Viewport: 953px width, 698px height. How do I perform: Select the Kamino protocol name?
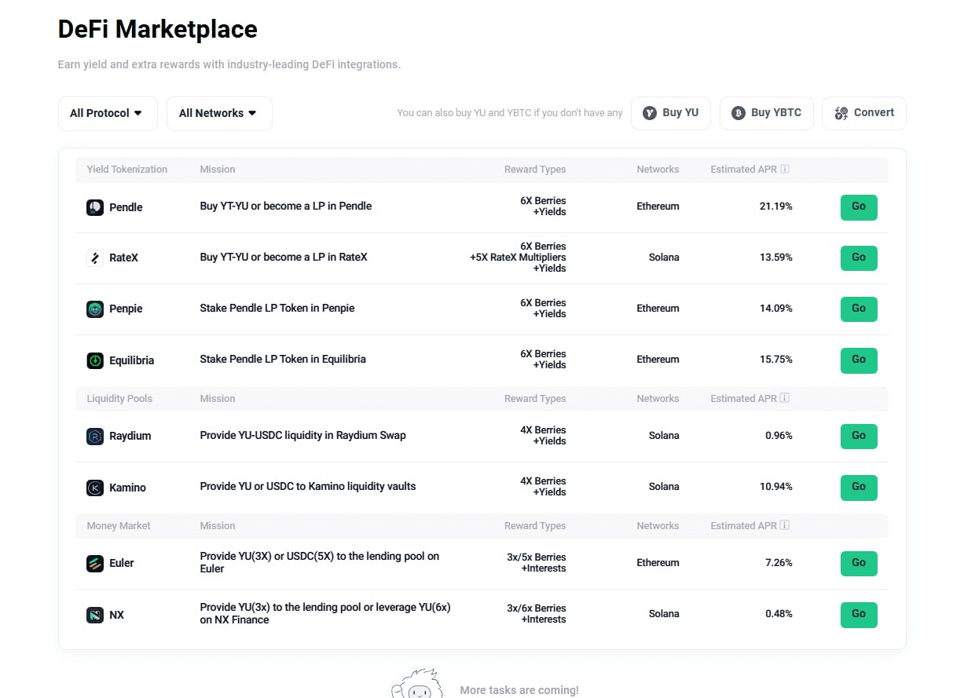127,488
